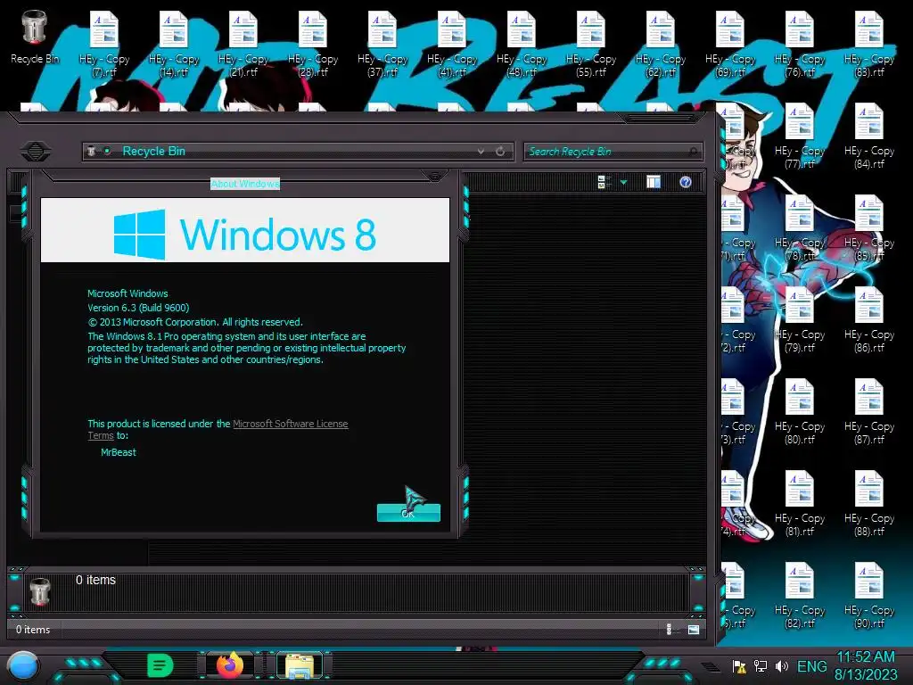Expand the address bar history dropdown
913x685 pixels.
[x=481, y=152]
